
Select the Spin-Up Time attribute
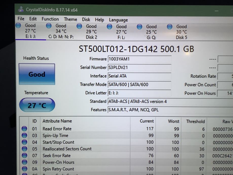pos(56,136)
